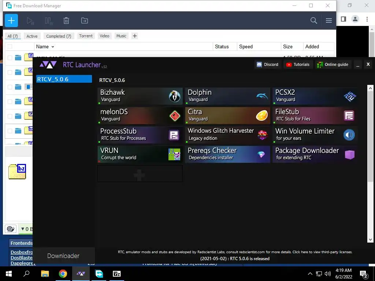Screen dimensions: 375x281
Task: Launch Bizhawk Vanguard tile
Action: (140, 96)
